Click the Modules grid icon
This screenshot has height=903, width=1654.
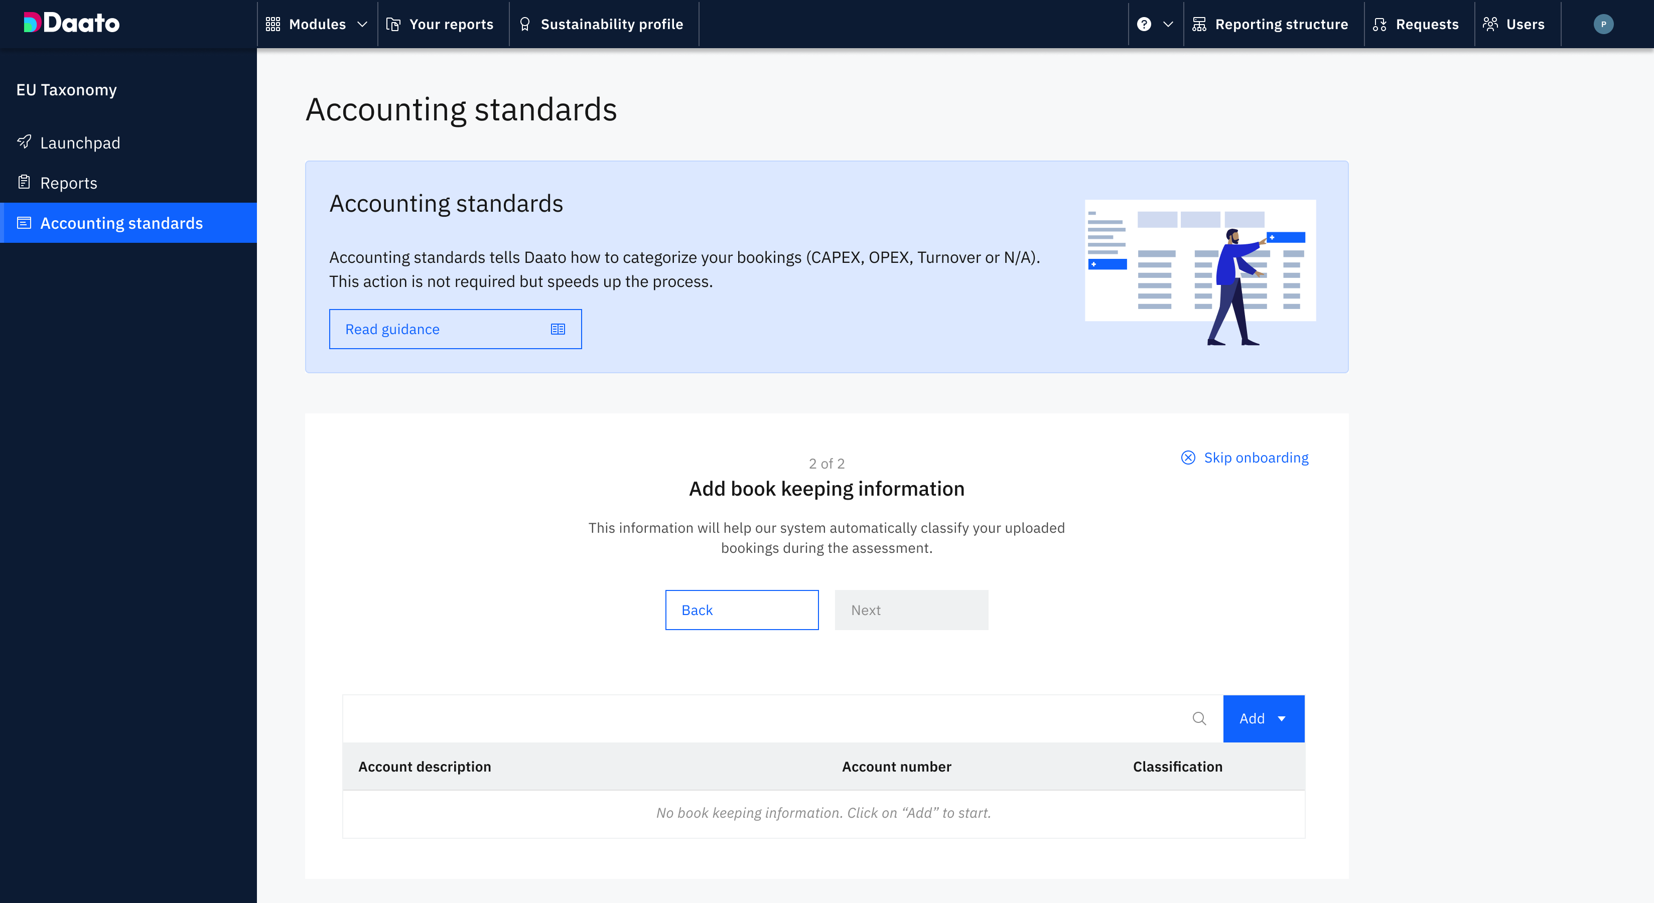(273, 25)
